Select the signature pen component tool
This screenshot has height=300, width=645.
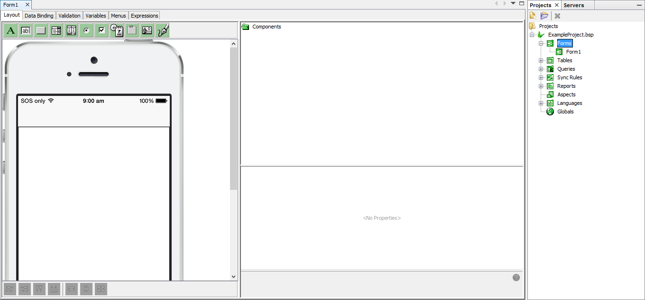163,30
